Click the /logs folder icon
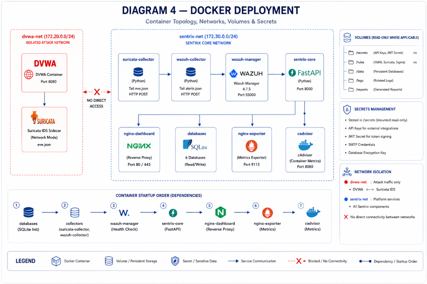Screen dimensions: 427x284 (351, 80)
